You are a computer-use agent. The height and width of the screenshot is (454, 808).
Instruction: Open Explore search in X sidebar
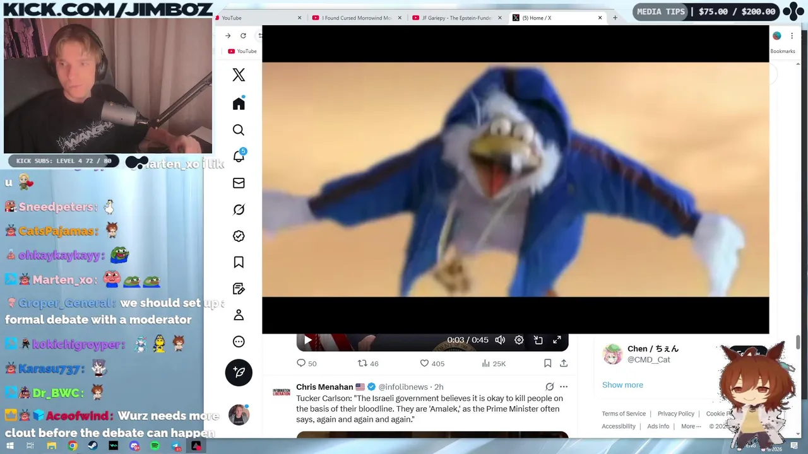239,130
